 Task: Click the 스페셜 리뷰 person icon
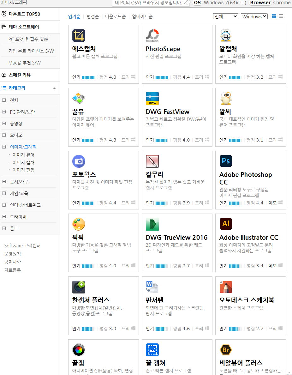(4, 75)
